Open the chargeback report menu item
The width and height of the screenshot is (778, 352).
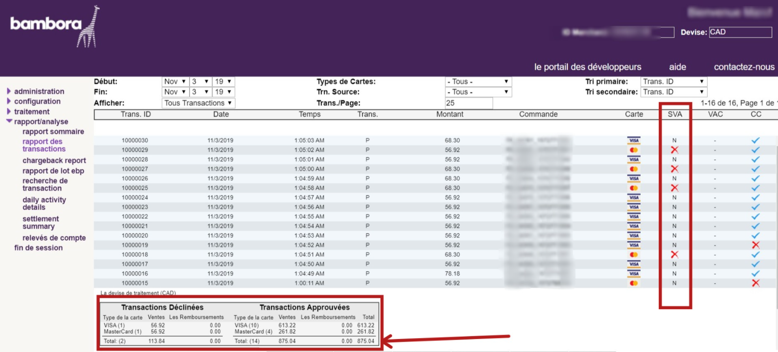tap(54, 160)
